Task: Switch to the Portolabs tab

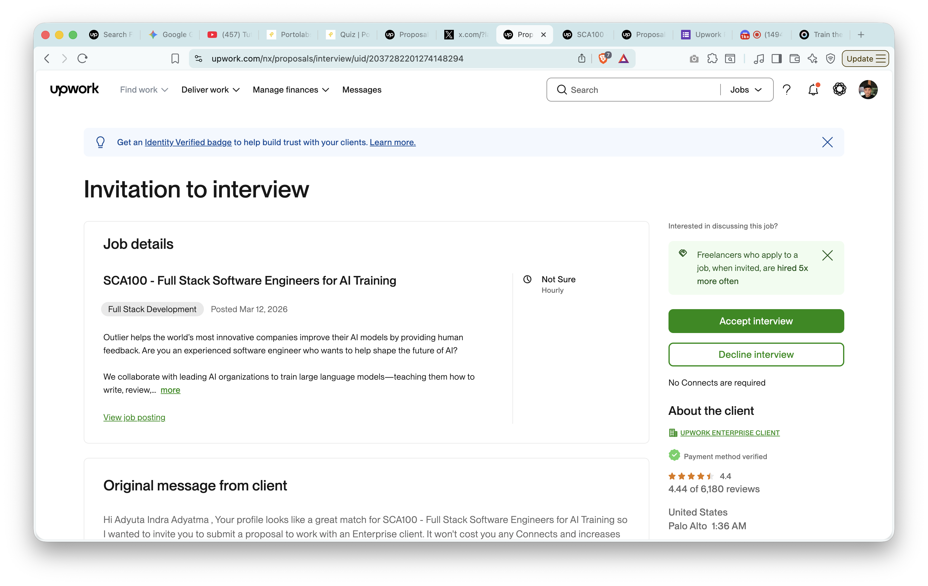Action: (289, 35)
